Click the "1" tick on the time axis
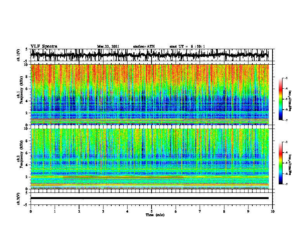This screenshot has height=237, width=307. coord(55,211)
